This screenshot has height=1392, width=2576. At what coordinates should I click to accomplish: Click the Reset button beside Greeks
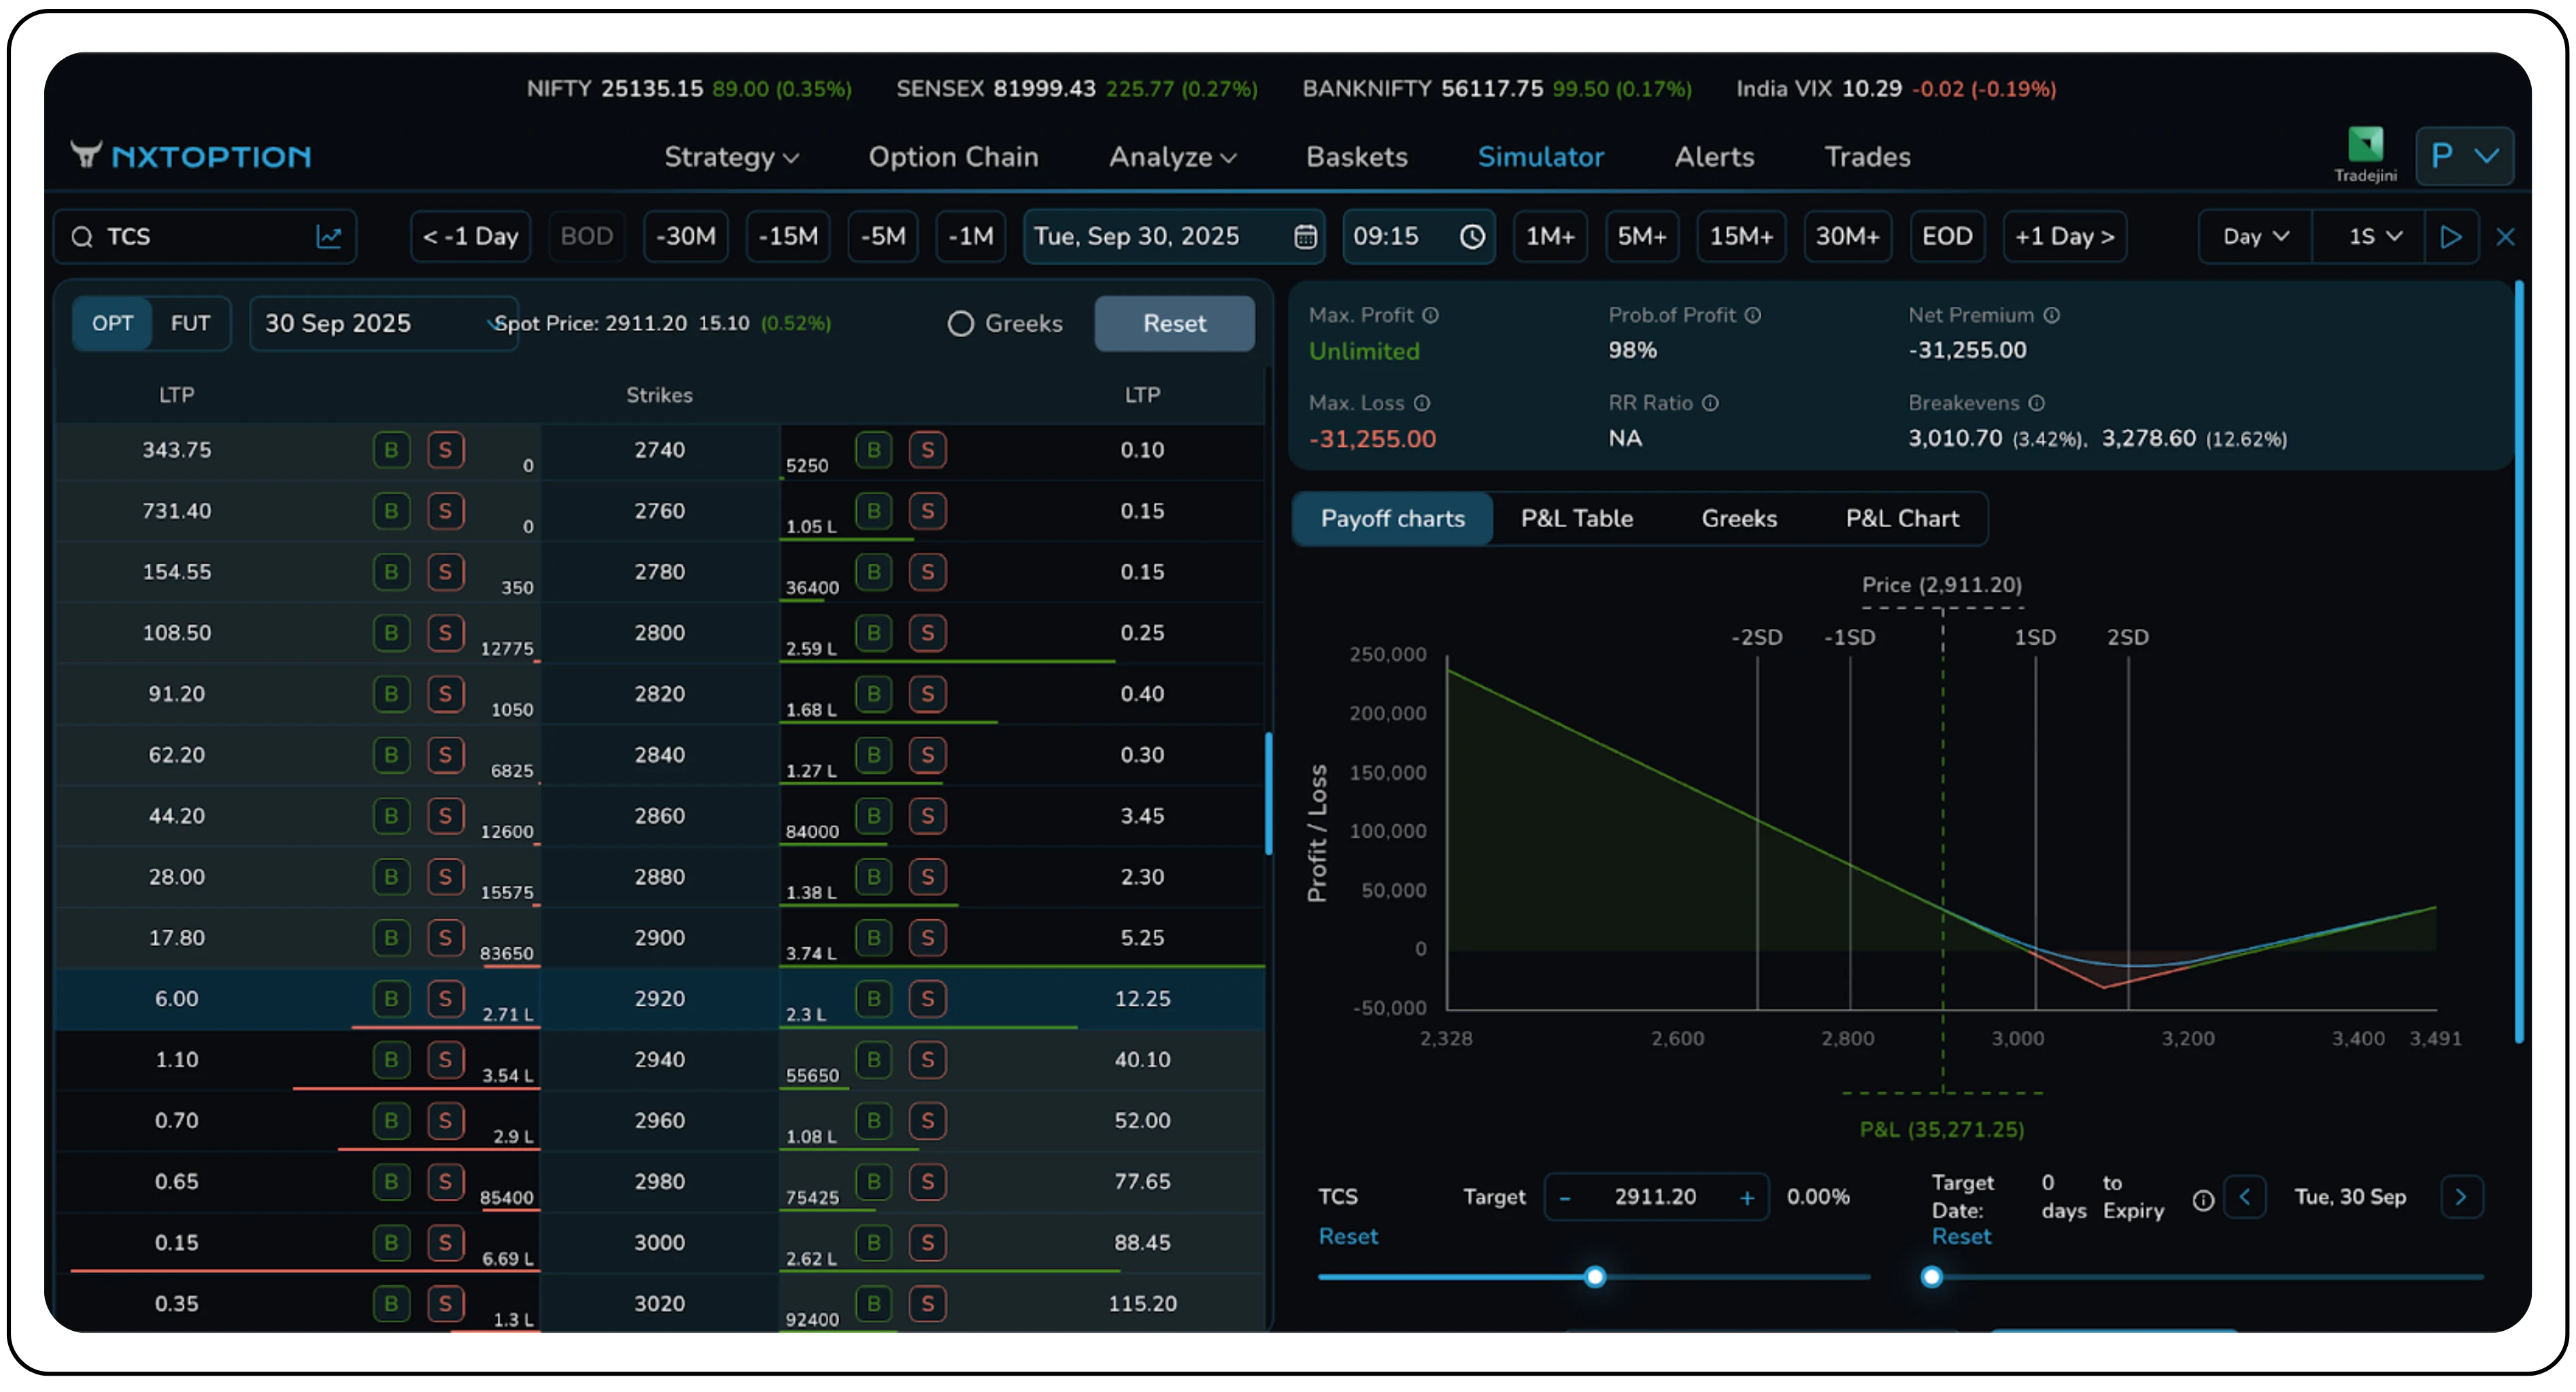point(1174,324)
